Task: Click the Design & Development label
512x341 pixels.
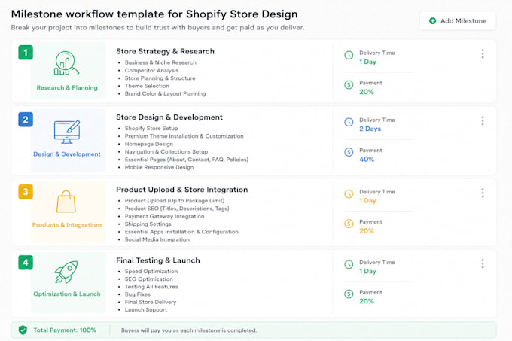Action: 67,154
